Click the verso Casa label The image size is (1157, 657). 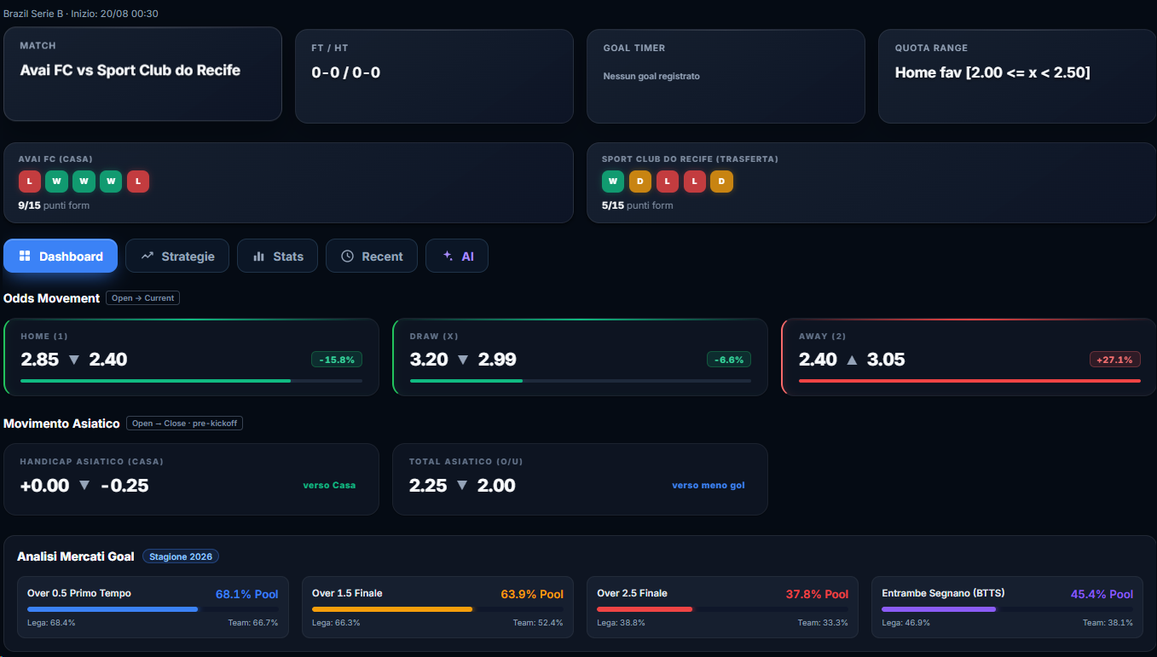[x=329, y=485]
